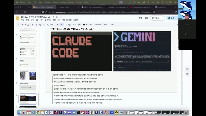Open the 보기 view menu
206x116 pixels.
32,20
